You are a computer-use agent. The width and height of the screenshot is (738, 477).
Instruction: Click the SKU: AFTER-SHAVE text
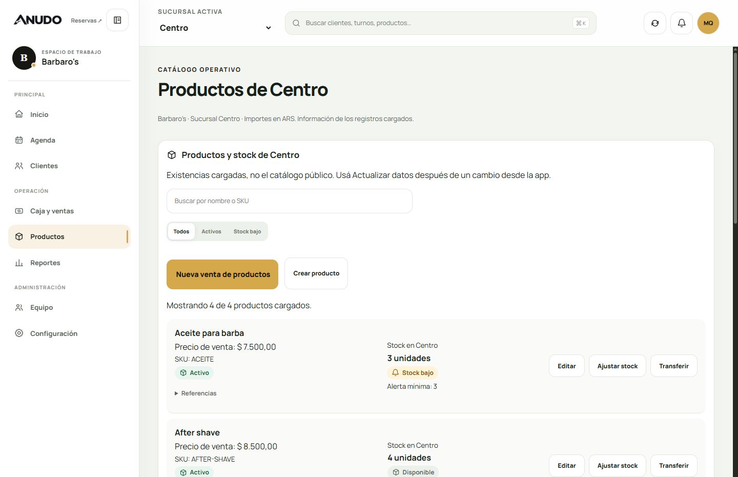click(205, 459)
